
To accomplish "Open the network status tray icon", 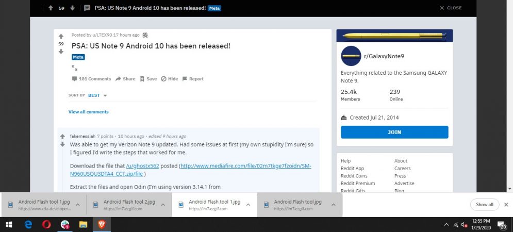I will (x=456, y=225).
